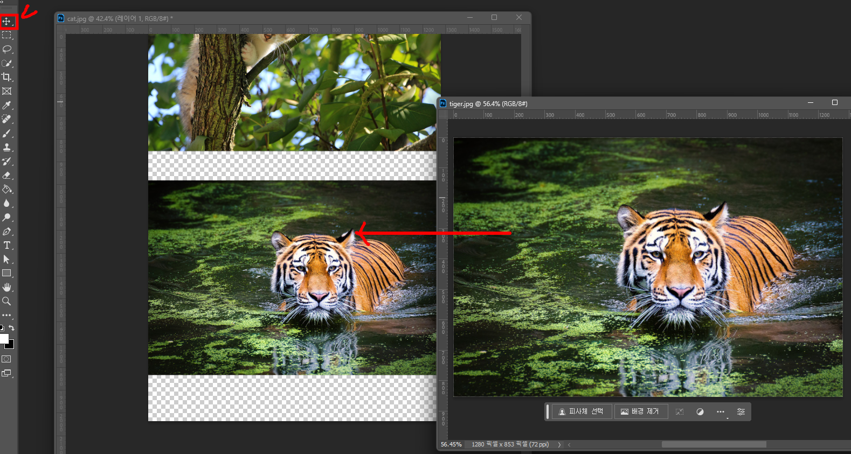Minimize the tiger.jpg window
The width and height of the screenshot is (851, 454).
(x=810, y=102)
